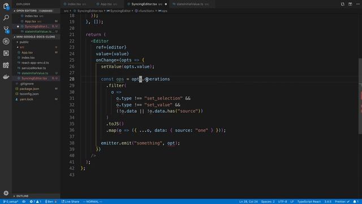
Task: Click unsaved dot on SyncingEditor.tsx tab
Action: point(166,4)
